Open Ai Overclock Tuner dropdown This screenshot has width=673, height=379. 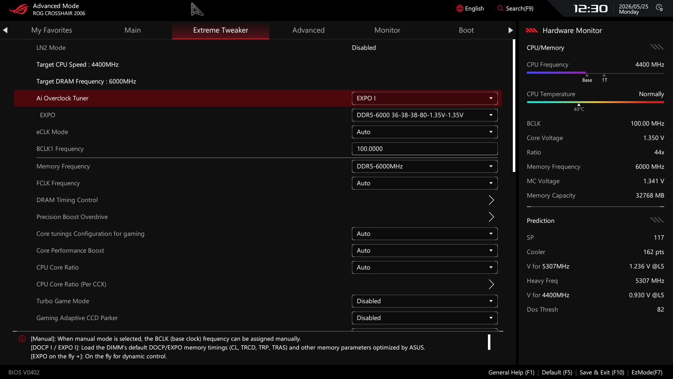pyautogui.click(x=424, y=98)
